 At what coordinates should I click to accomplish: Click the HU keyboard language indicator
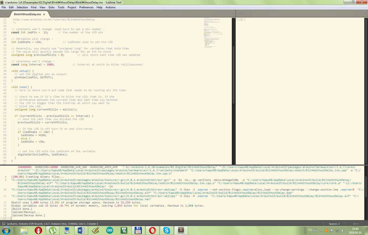pos(310,230)
